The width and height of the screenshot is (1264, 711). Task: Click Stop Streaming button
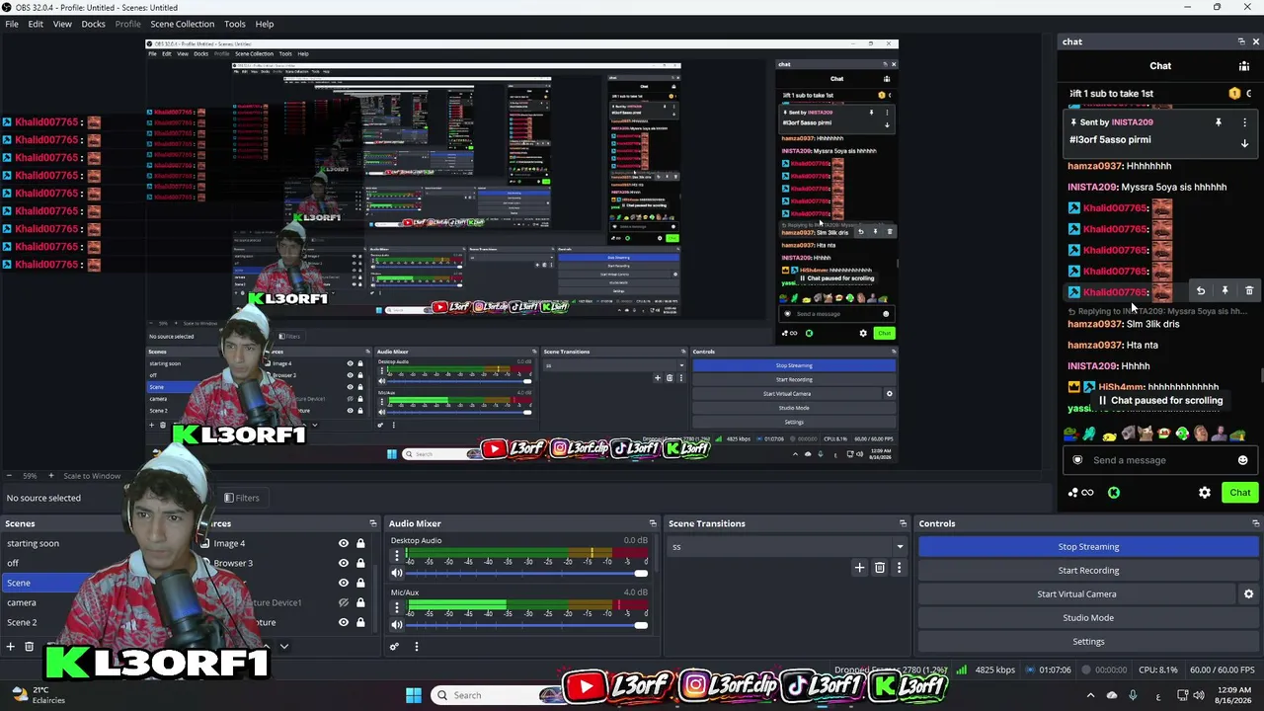coord(1088,546)
